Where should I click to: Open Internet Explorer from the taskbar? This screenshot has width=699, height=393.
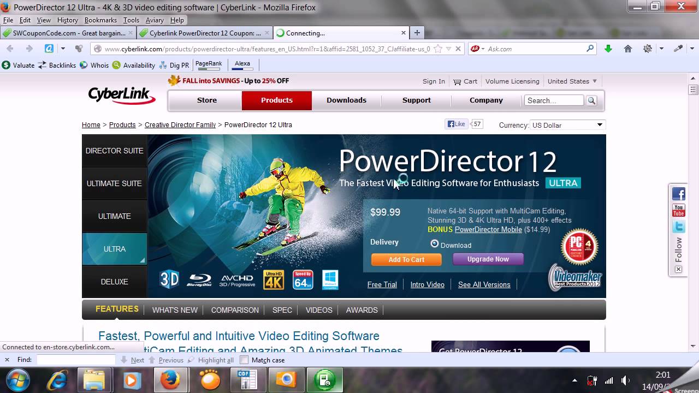point(57,380)
